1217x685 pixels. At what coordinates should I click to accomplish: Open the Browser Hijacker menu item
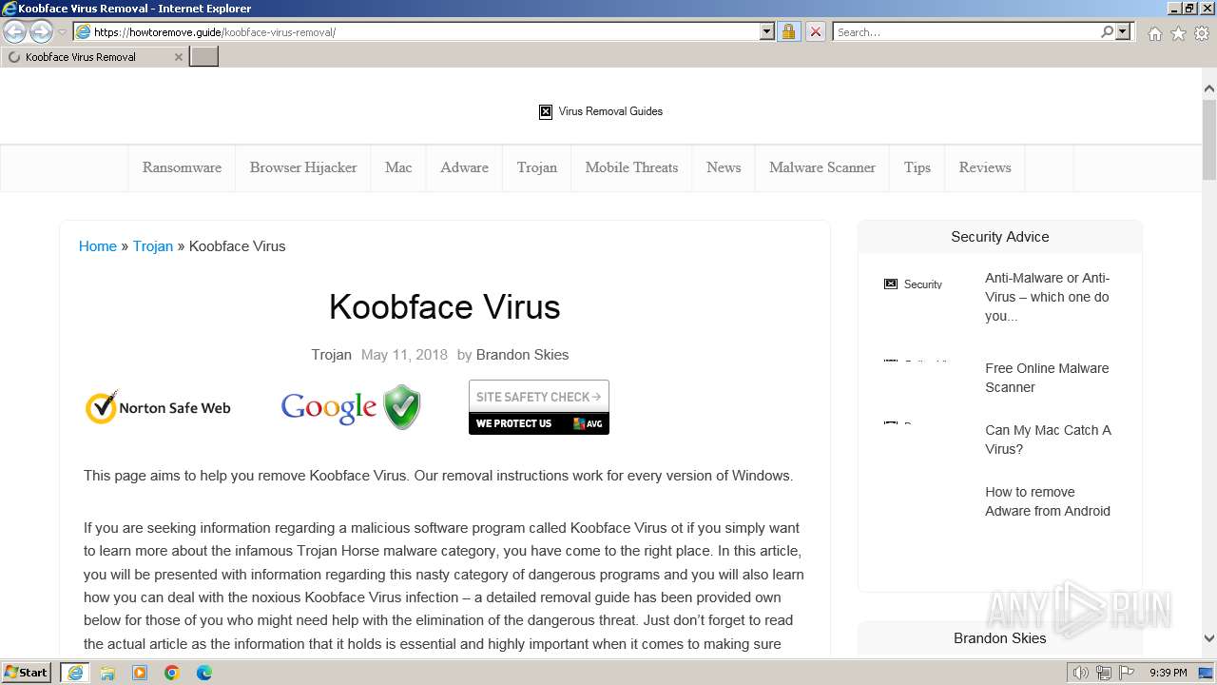point(303,167)
